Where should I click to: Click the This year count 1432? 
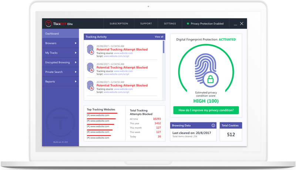(x=158, y=123)
